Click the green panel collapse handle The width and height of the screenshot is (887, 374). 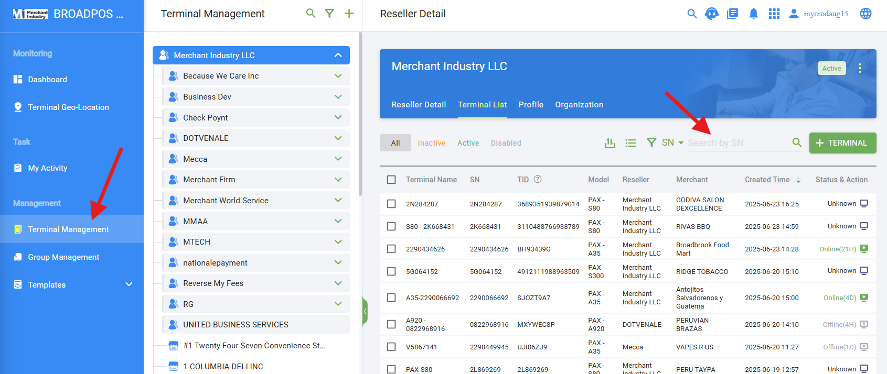point(365,311)
